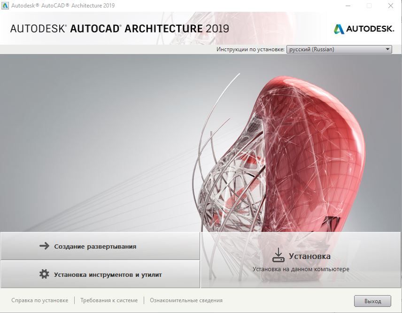Click the dropdown arrow of the русский (Russian) combo box
The height and width of the screenshot is (313, 402).
click(x=387, y=49)
